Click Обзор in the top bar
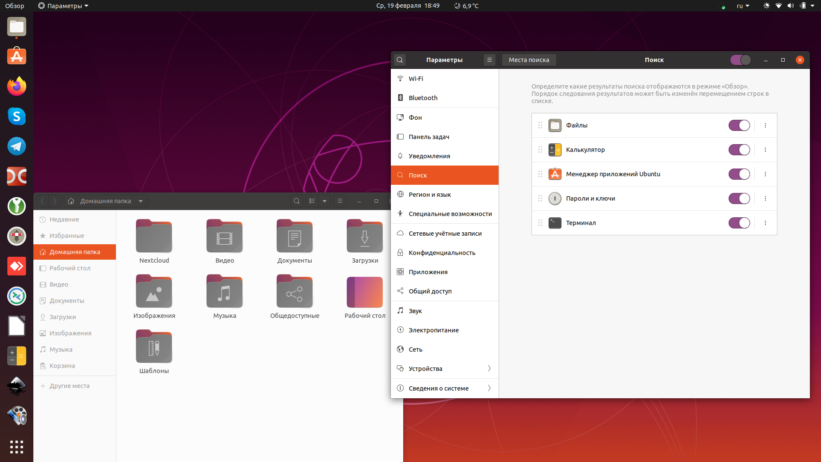 coord(15,6)
